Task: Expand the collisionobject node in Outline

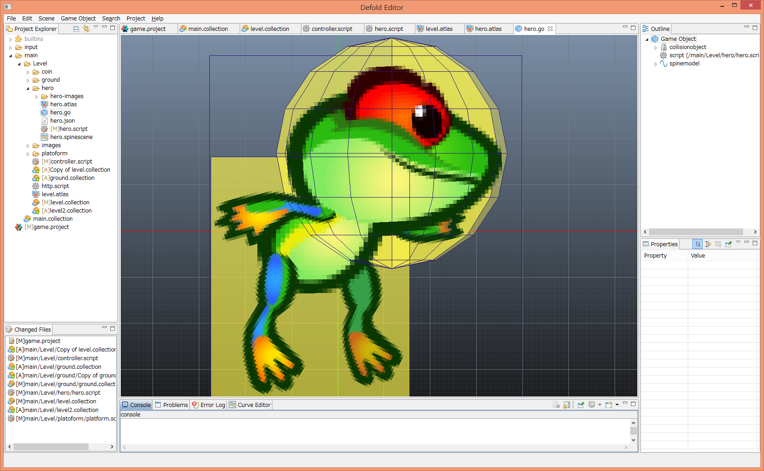Action: [x=656, y=47]
